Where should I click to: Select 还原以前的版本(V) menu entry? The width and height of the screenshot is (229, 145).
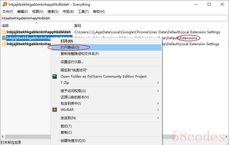(x=75, y=97)
